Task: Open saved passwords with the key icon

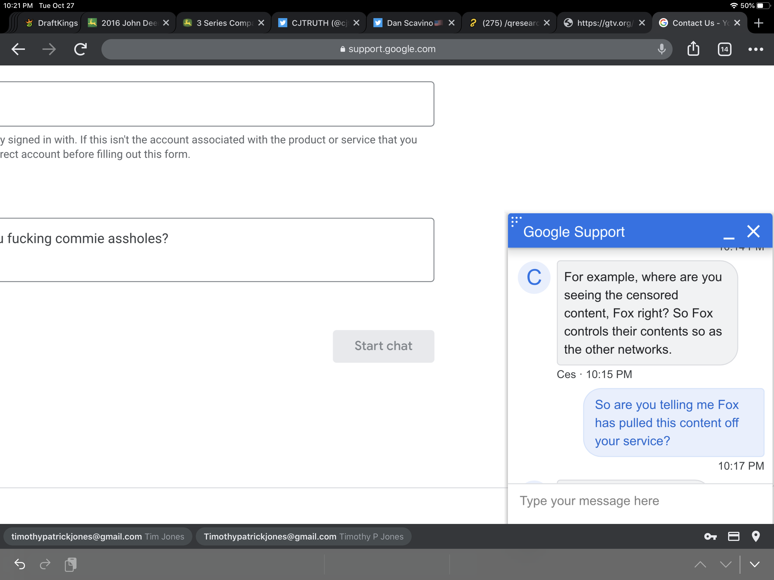Action: (710, 537)
